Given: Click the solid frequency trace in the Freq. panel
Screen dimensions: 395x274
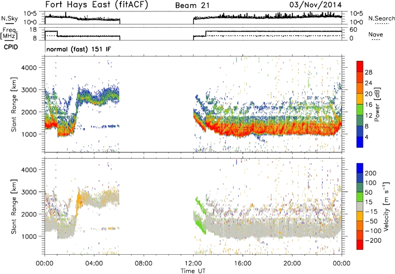Looking at the screenshot, I should click(x=274, y=31).
